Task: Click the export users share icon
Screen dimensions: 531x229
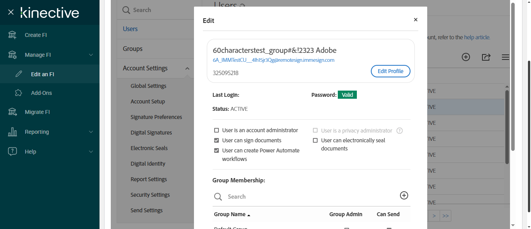Action: coord(486,57)
